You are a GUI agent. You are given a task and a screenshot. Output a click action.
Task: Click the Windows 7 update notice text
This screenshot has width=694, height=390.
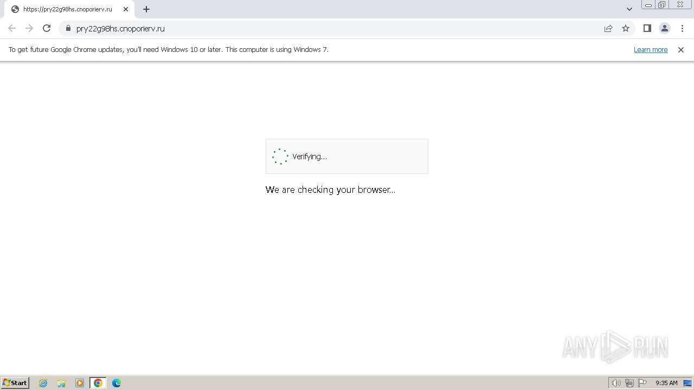pyautogui.click(x=169, y=49)
